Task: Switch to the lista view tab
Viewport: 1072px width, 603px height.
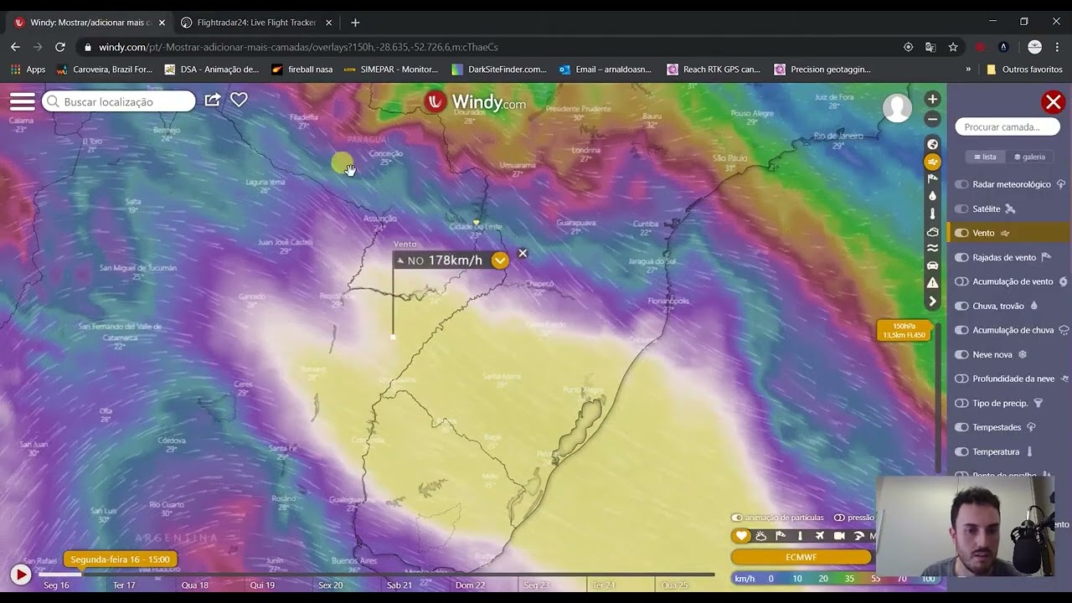Action: 985,157
